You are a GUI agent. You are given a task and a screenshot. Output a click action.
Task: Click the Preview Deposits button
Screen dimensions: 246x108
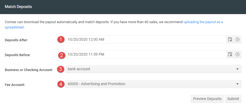pyautogui.click(x=207, y=99)
